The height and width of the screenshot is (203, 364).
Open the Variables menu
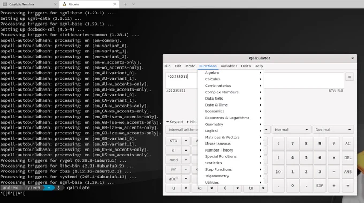[x=229, y=66]
